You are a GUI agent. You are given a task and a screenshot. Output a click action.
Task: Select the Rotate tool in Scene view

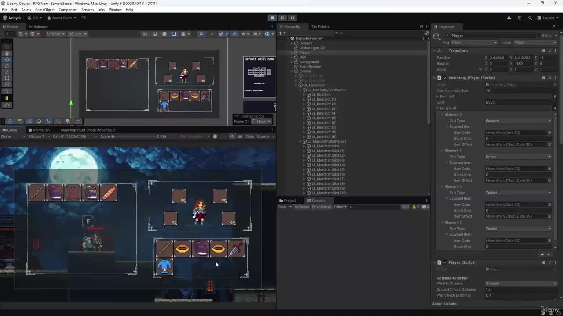click(7, 65)
